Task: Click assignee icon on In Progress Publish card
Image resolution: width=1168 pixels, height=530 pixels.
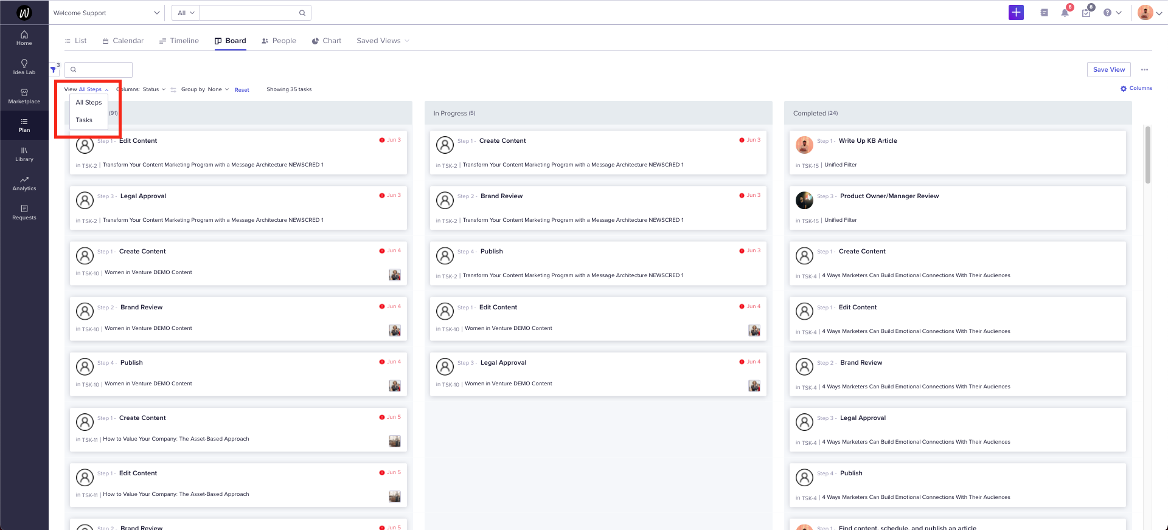Action: [445, 256]
